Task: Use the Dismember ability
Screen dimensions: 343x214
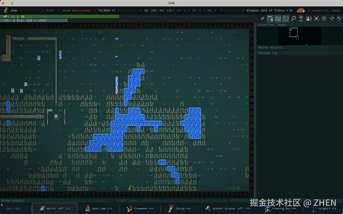Action: (140, 208)
